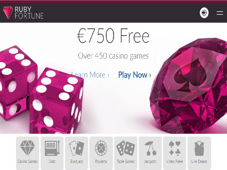This screenshot has height=170, width=227.
Task: Click the Roulette label text
Action: (x=101, y=161)
